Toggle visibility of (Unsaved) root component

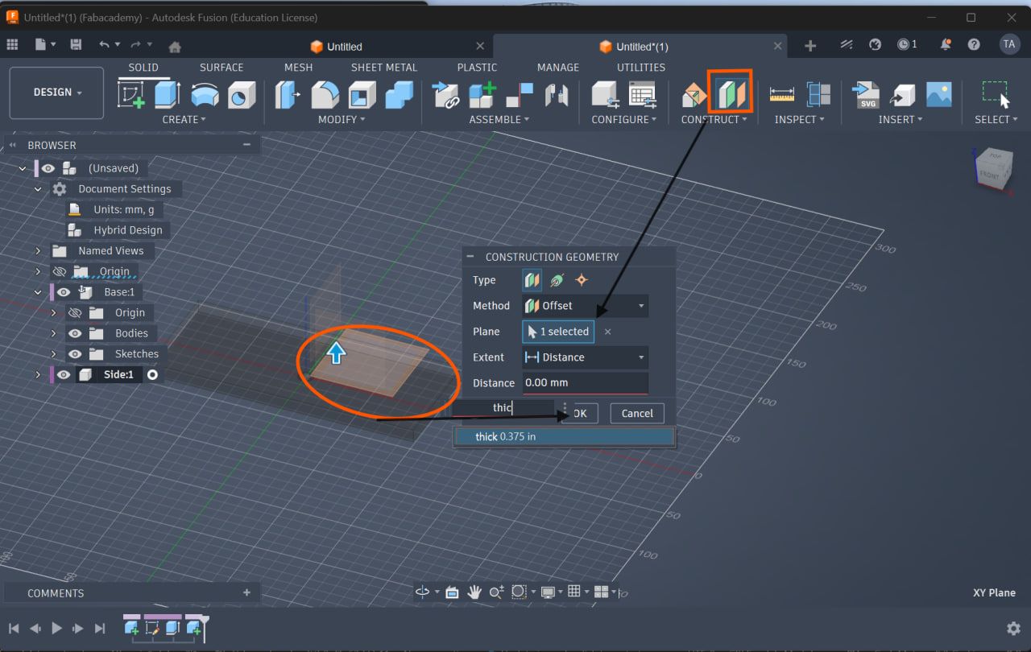[48, 168]
